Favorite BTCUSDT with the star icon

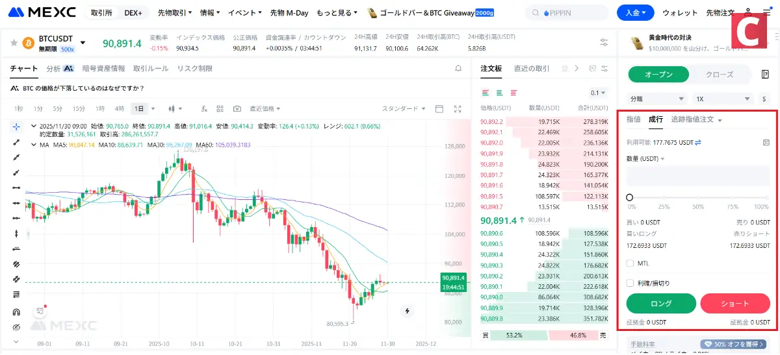[x=14, y=43]
